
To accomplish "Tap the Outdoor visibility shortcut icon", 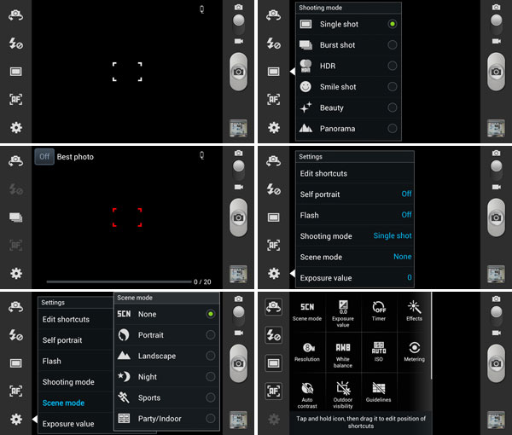I will click(x=342, y=391).
